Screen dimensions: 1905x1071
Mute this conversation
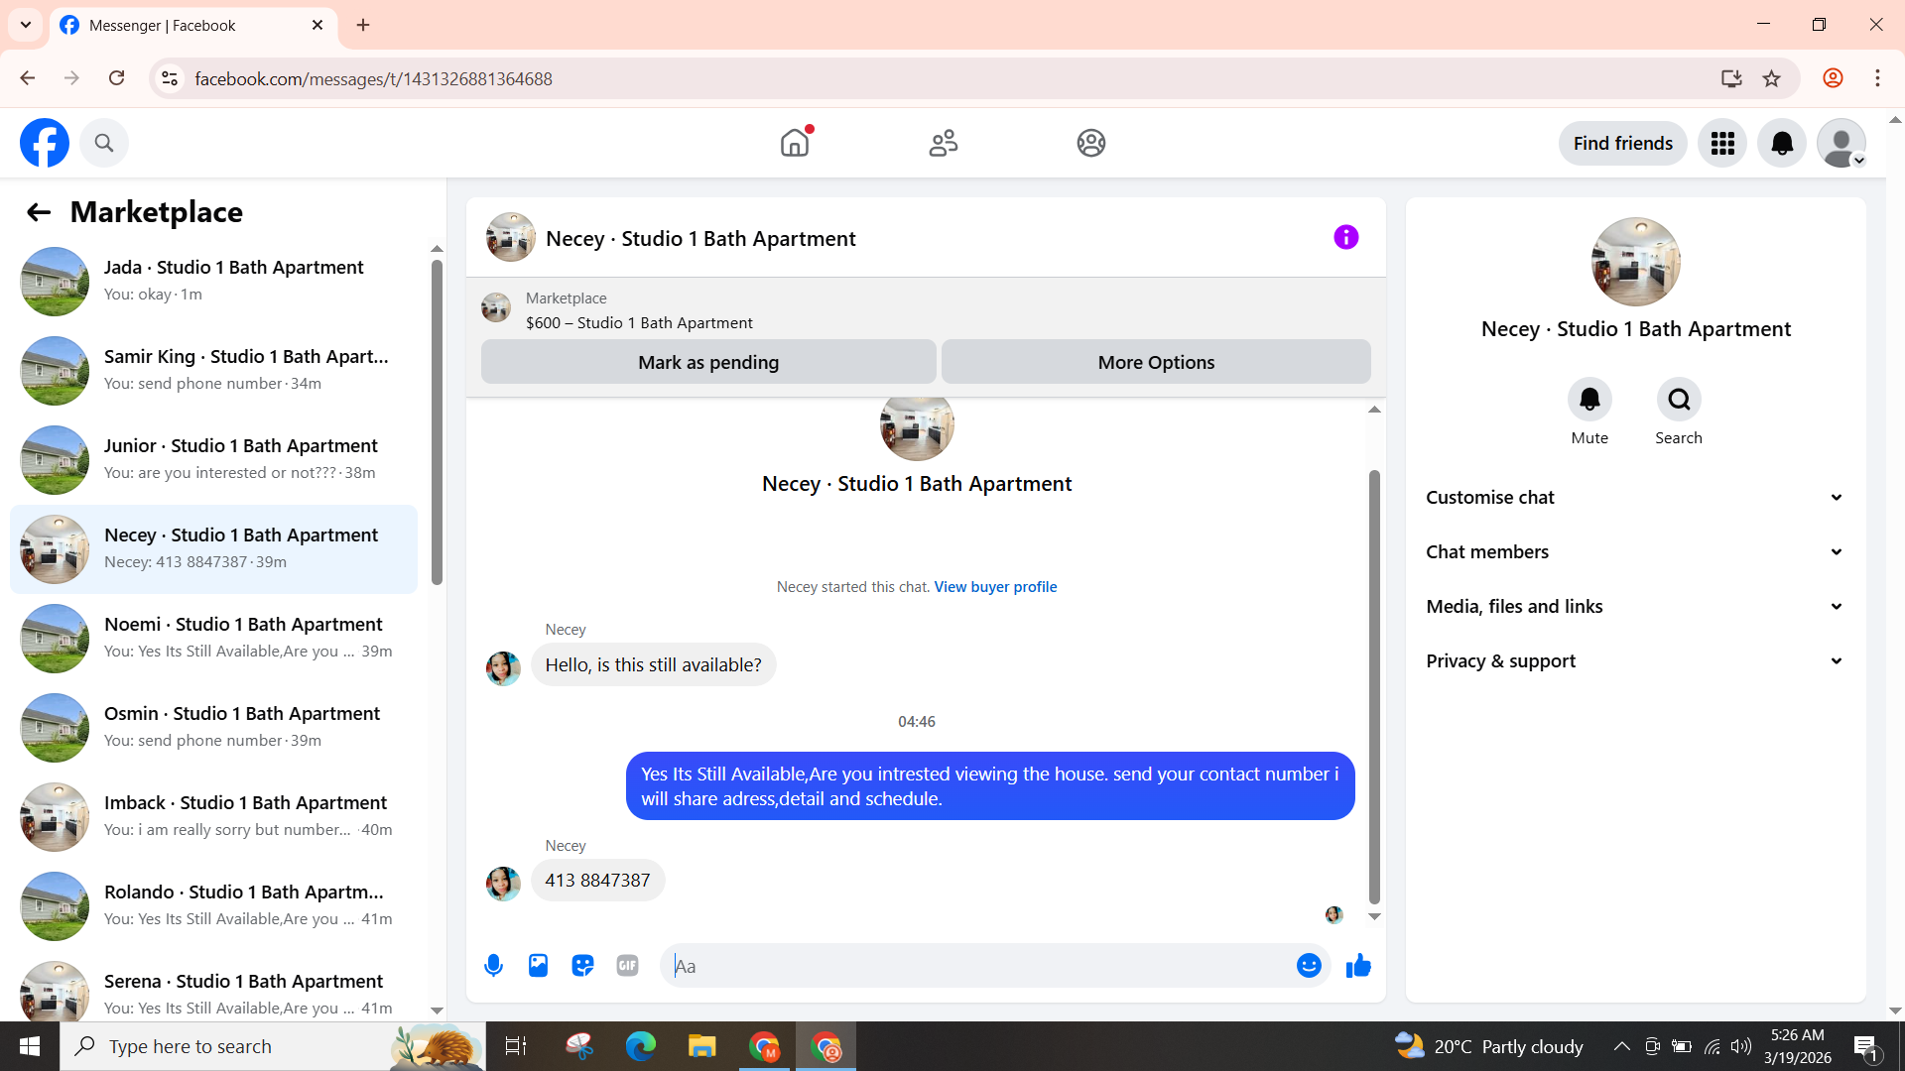1589,400
